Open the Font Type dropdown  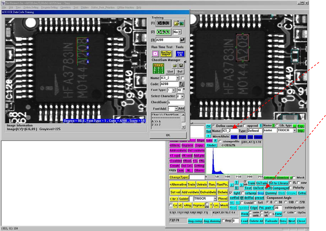pos(173,90)
